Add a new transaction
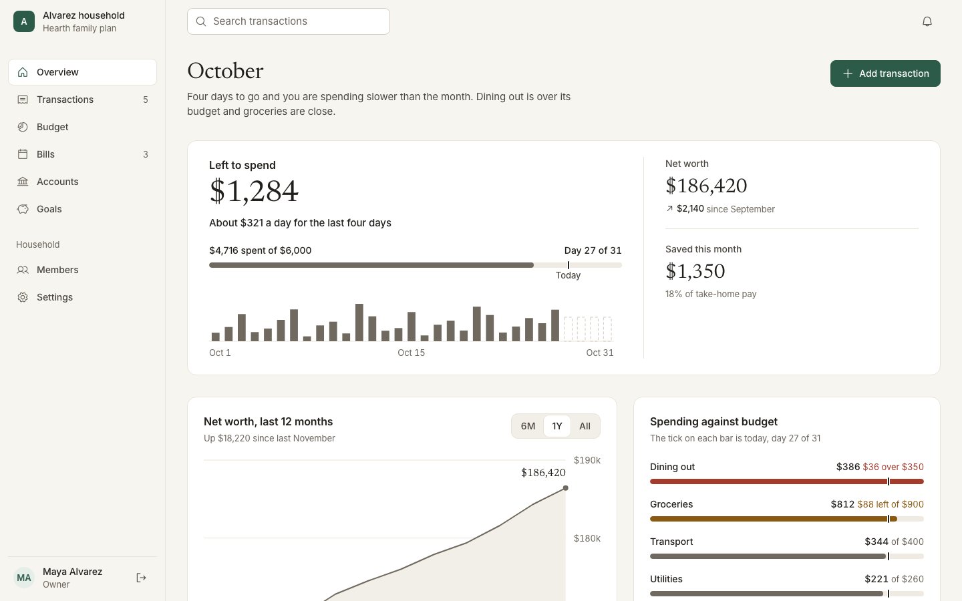 [885, 73]
